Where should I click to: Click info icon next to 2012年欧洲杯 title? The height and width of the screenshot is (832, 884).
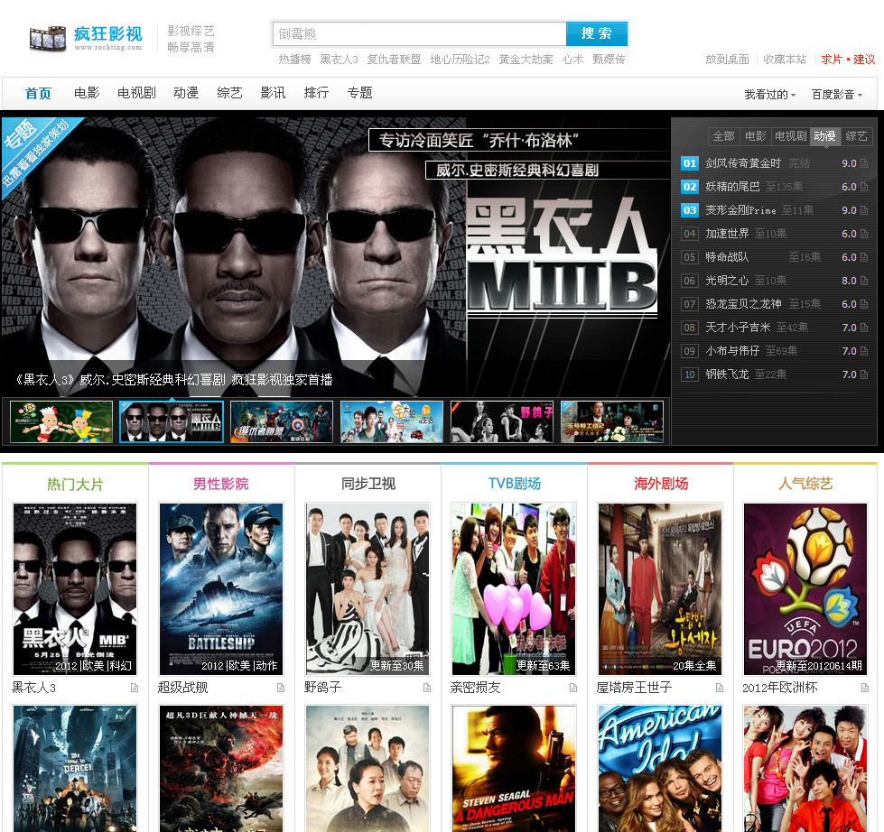tap(865, 688)
